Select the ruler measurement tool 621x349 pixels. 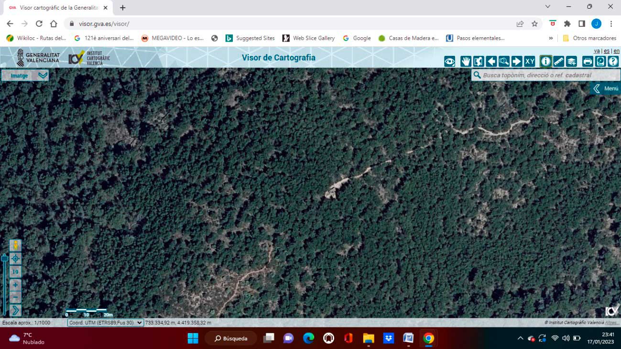pyautogui.click(x=558, y=61)
